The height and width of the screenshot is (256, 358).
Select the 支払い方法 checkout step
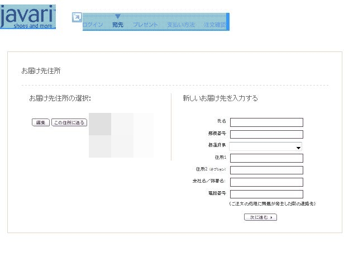coord(181,25)
